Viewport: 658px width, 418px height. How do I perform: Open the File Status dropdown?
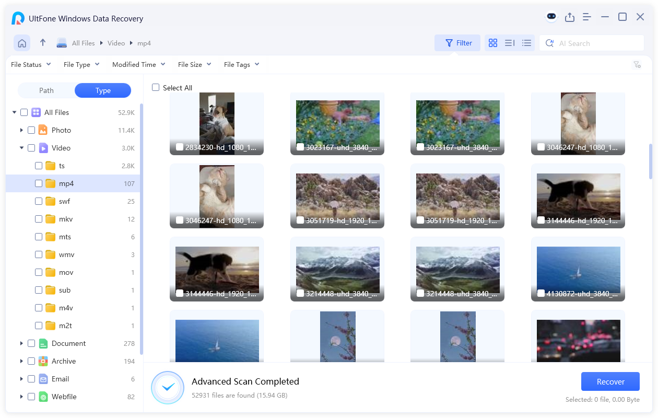tap(31, 65)
